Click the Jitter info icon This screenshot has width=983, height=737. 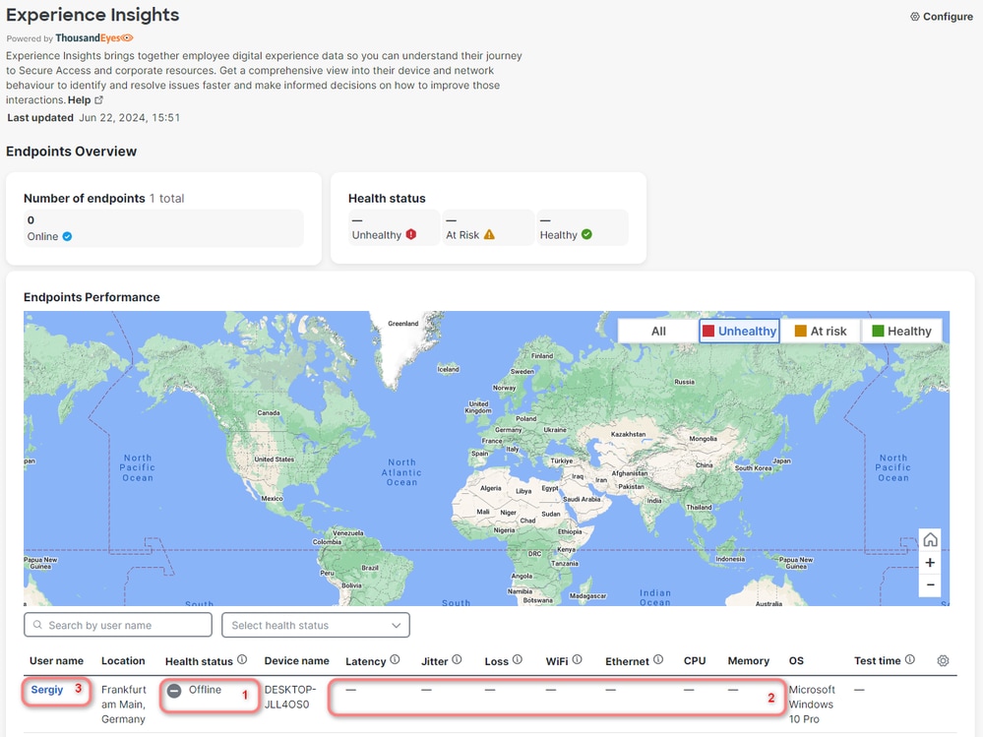point(457,660)
